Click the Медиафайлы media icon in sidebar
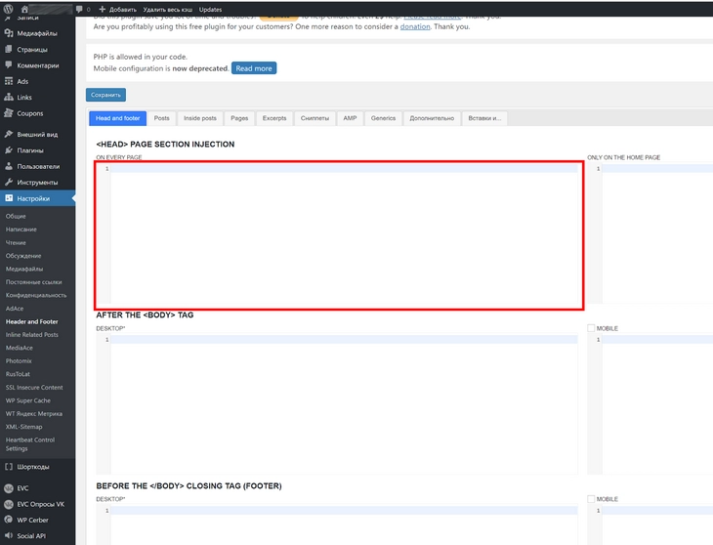The image size is (713, 545). (8, 33)
